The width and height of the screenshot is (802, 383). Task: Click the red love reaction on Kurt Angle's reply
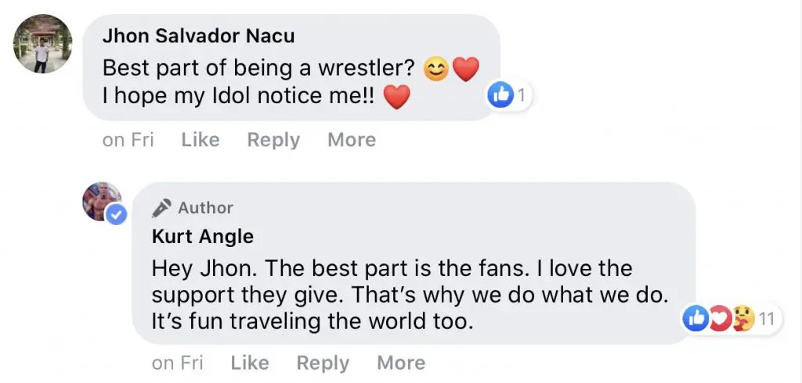719,318
